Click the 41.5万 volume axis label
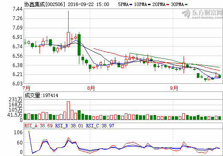The image size is (223, 156). click(15, 115)
